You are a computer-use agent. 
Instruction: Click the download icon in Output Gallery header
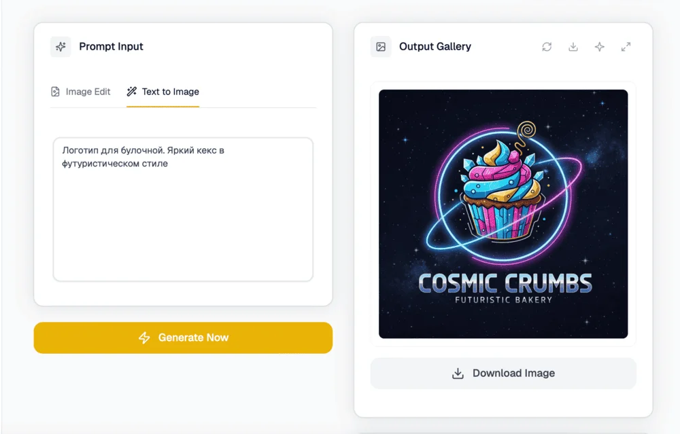click(573, 47)
